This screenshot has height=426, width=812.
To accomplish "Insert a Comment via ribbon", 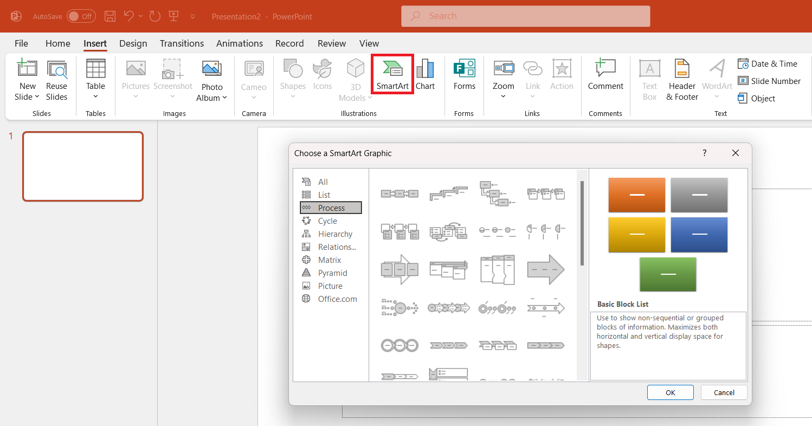I will [605, 74].
